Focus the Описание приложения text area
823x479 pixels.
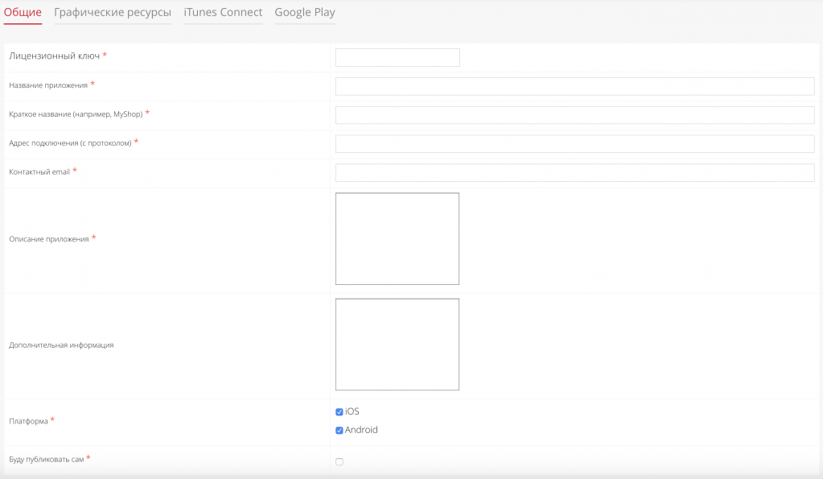[397, 239]
